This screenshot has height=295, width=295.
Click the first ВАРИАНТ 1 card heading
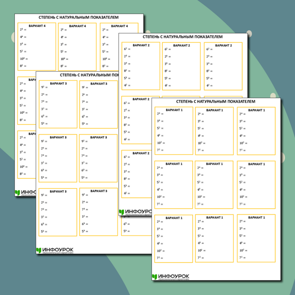pos(174,110)
